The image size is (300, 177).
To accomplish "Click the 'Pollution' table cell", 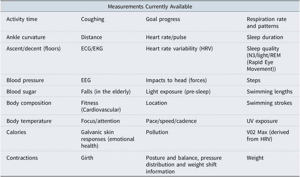I will [156, 132].
